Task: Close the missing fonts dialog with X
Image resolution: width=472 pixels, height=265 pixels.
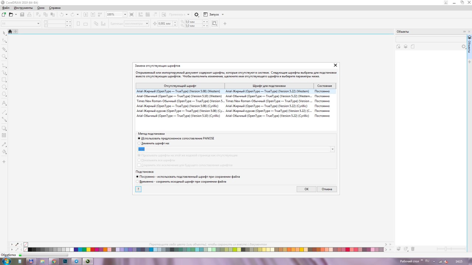Action: tap(335, 65)
